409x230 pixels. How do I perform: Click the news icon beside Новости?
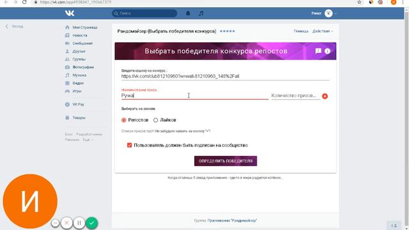click(x=67, y=35)
